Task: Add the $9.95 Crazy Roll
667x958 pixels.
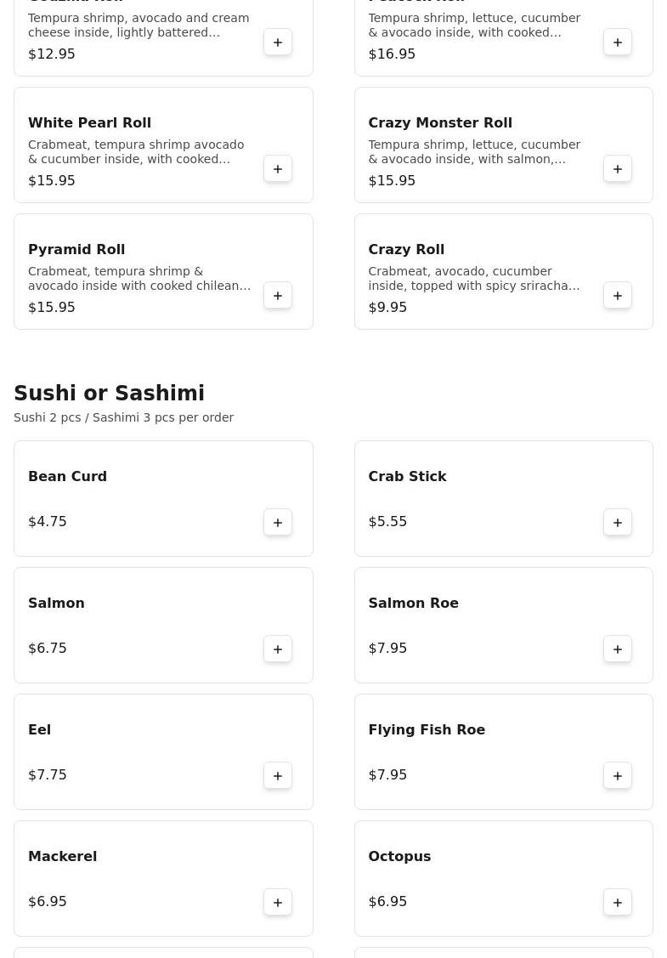Action: pos(618,296)
